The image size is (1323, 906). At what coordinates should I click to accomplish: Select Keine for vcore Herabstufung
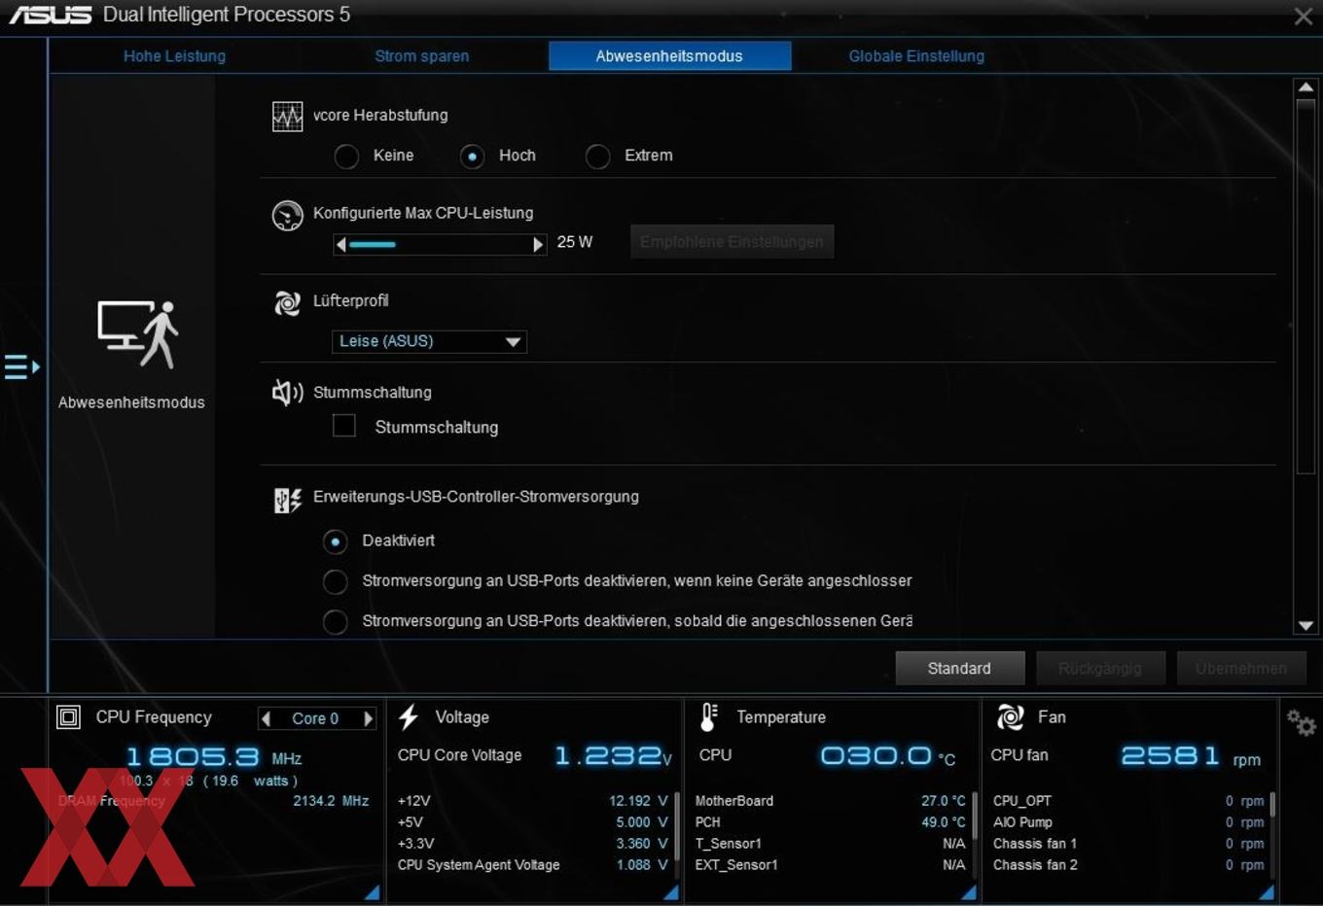(346, 157)
